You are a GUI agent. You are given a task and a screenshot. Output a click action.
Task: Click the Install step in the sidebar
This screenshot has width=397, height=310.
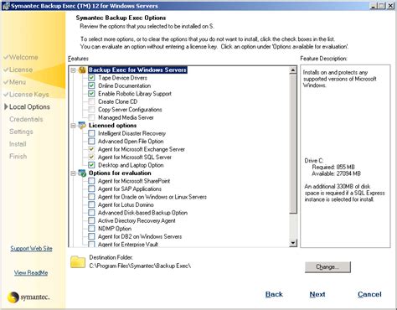point(18,144)
